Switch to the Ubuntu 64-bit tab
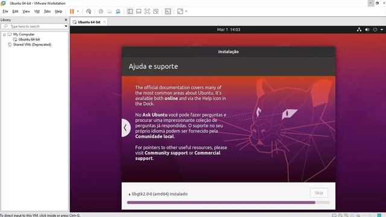Viewport: 386px width, 217px height. [89, 22]
